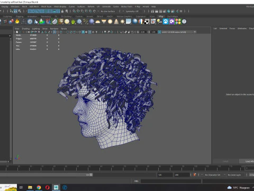Click the four colored dots shelf icon
The width and height of the screenshot is (254, 191).
pos(178,22)
